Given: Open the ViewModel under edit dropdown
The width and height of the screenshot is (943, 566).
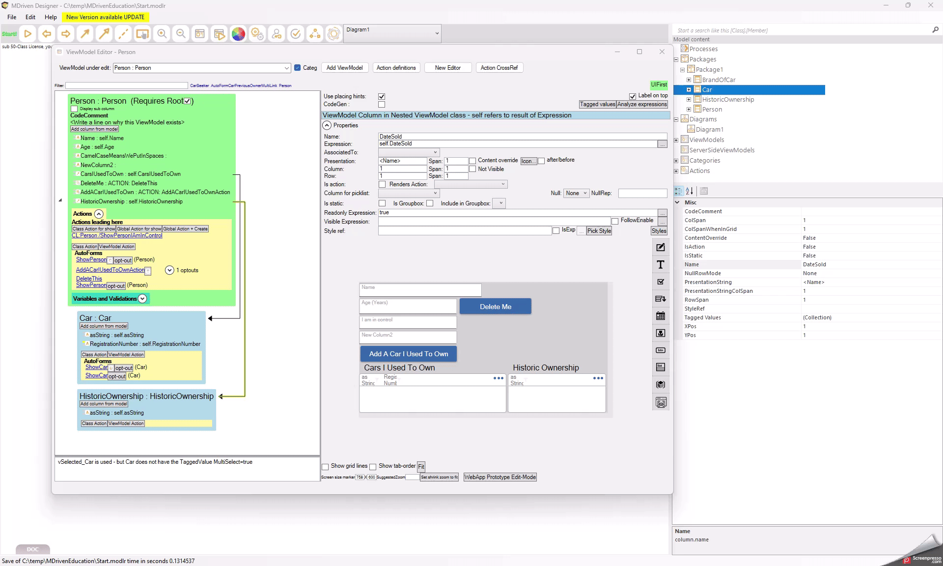Looking at the screenshot, I should 286,68.
